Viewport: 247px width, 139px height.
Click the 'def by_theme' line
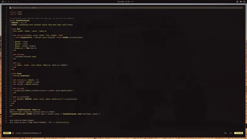coord(19,88)
